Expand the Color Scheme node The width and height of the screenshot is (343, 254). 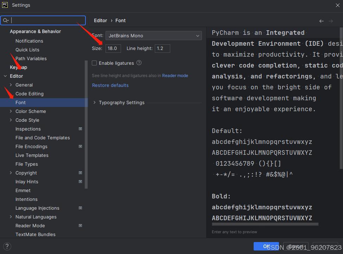(11, 111)
